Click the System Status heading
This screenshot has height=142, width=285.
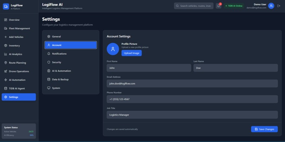(x=11, y=128)
